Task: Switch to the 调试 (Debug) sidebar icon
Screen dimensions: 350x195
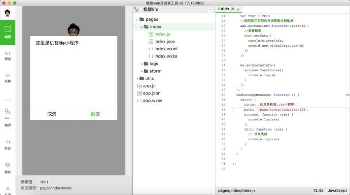Action: coord(8,56)
